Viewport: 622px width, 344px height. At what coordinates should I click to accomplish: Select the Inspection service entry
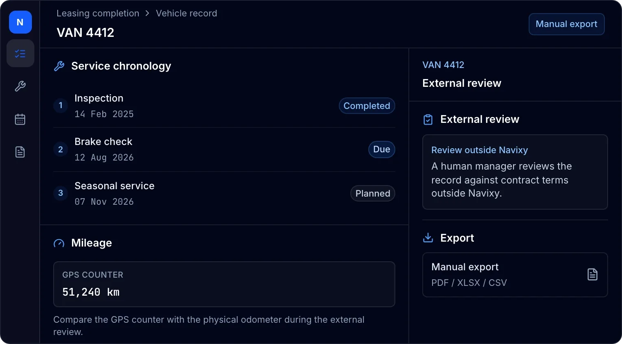224,106
